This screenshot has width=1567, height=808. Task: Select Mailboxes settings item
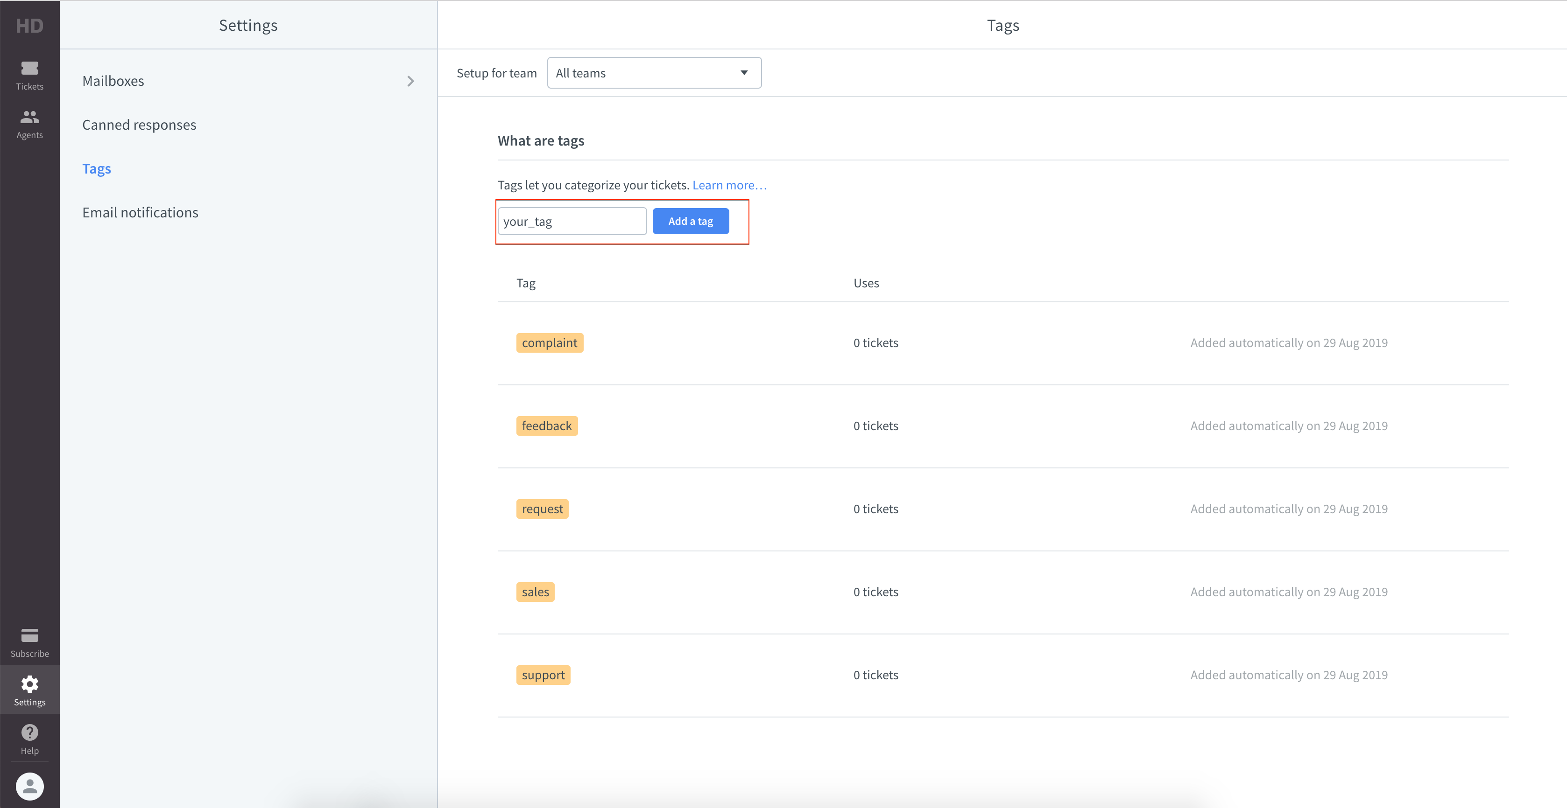[x=248, y=81]
